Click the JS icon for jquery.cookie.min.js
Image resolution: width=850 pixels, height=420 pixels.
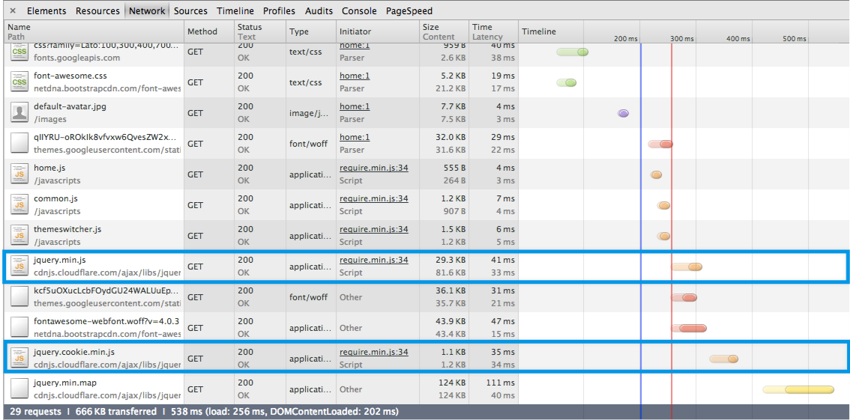click(x=19, y=359)
